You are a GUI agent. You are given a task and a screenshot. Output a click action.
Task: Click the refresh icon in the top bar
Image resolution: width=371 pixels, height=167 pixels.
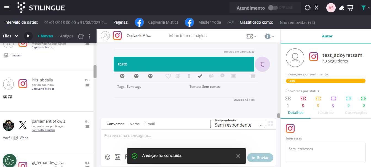click(308, 8)
